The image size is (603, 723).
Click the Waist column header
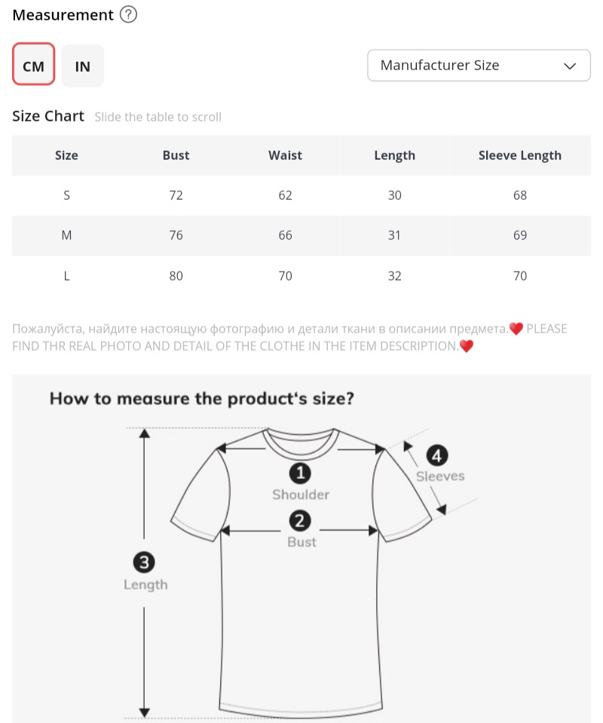tap(285, 155)
